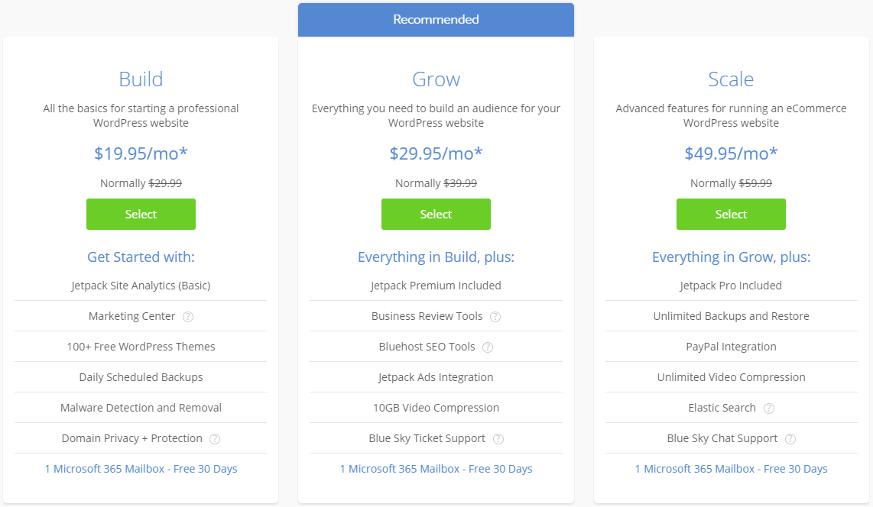Image resolution: width=873 pixels, height=507 pixels.
Task: Select the Grow plan
Action: pyautogui.click(x=436, y=214)
